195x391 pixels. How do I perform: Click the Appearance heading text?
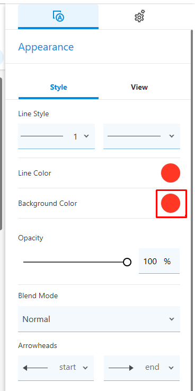pyautogui.click(x=46, y=47)
